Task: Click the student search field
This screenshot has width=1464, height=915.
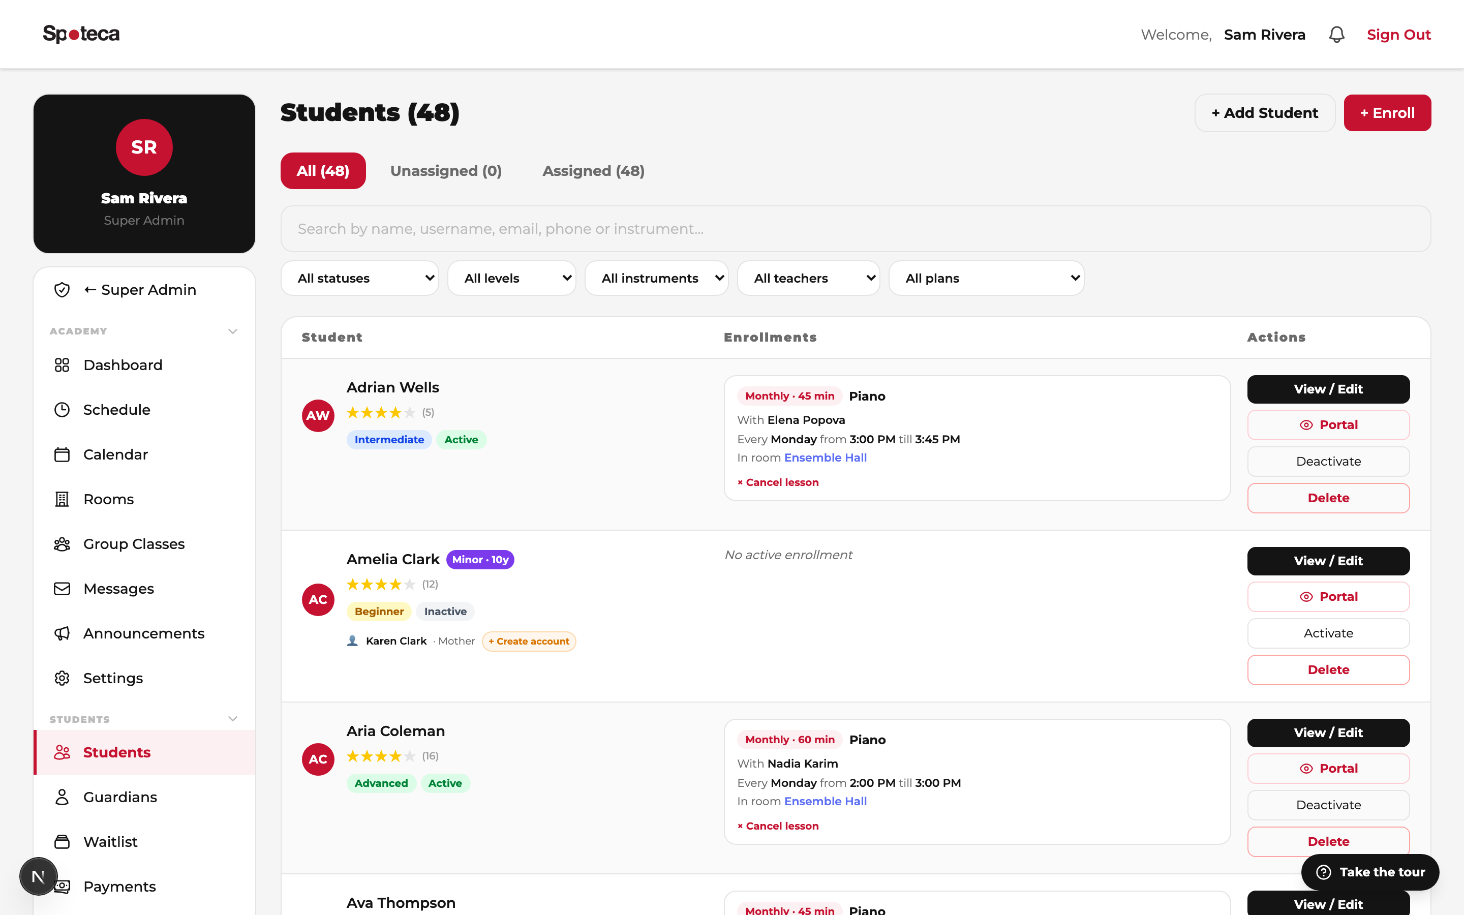Action: (856, 229)
